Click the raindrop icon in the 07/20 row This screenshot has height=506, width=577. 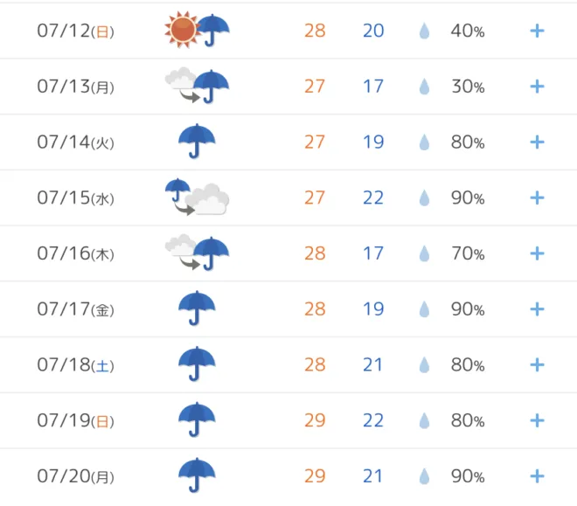point(424,476)
